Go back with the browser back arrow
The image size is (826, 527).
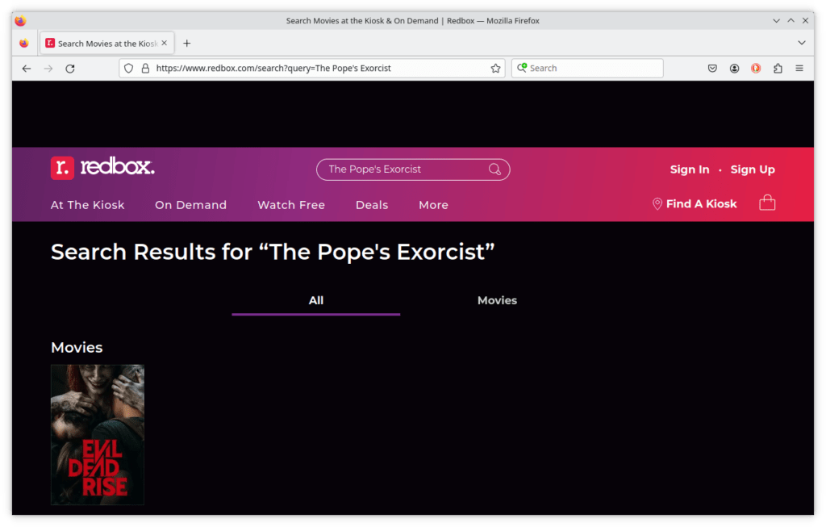coord(27,69)
